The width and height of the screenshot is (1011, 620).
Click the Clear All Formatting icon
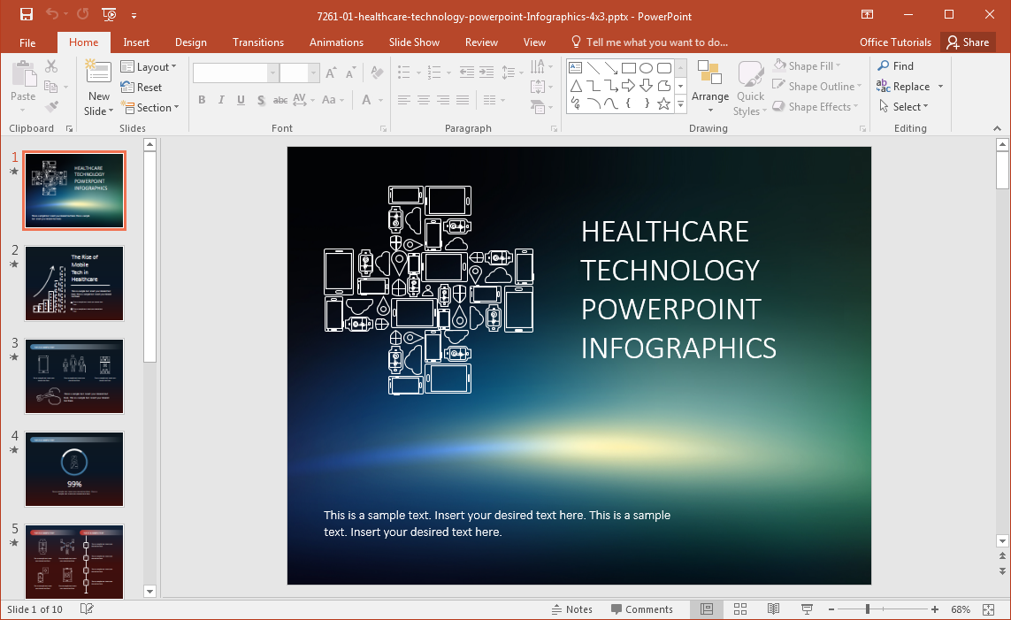[378, 73]
